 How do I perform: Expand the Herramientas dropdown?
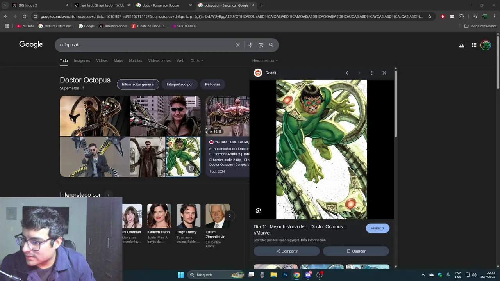[x=265, y=60]
